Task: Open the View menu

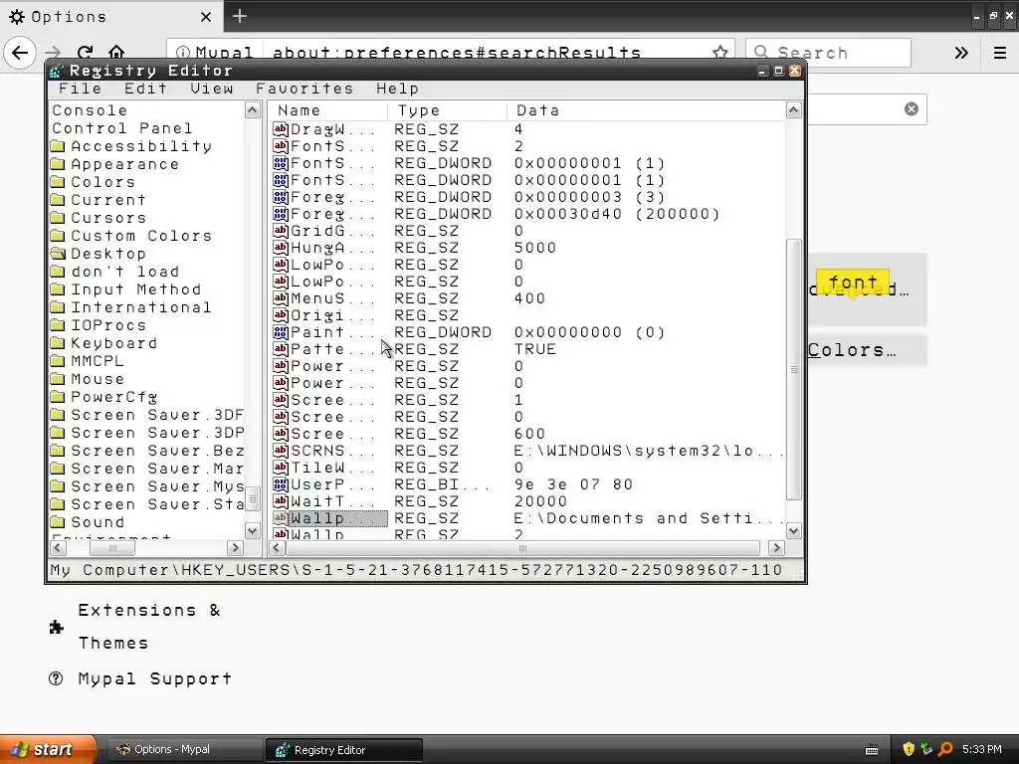Action: [x=212, y=89]
